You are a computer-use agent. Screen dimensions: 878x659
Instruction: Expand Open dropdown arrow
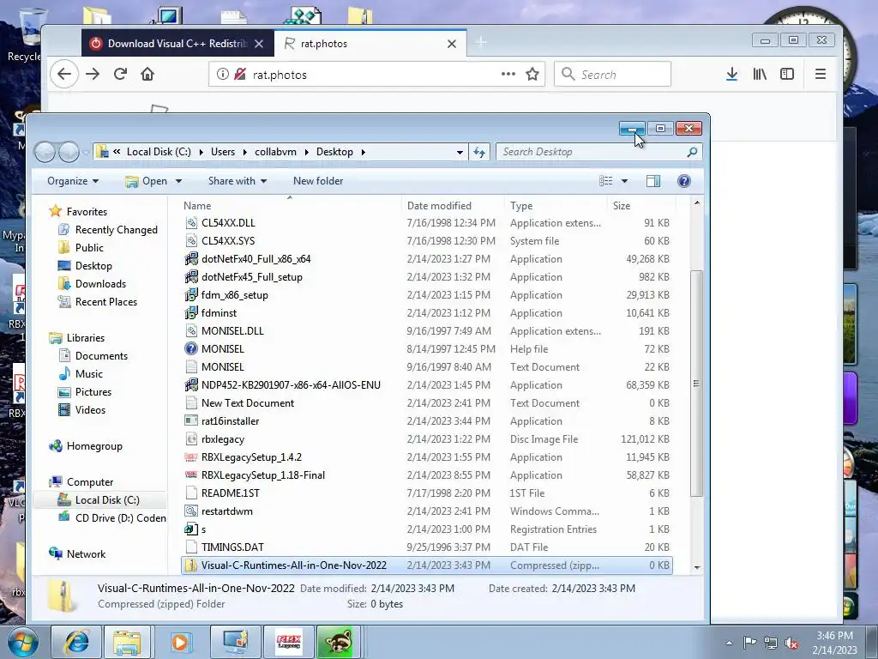178,181
